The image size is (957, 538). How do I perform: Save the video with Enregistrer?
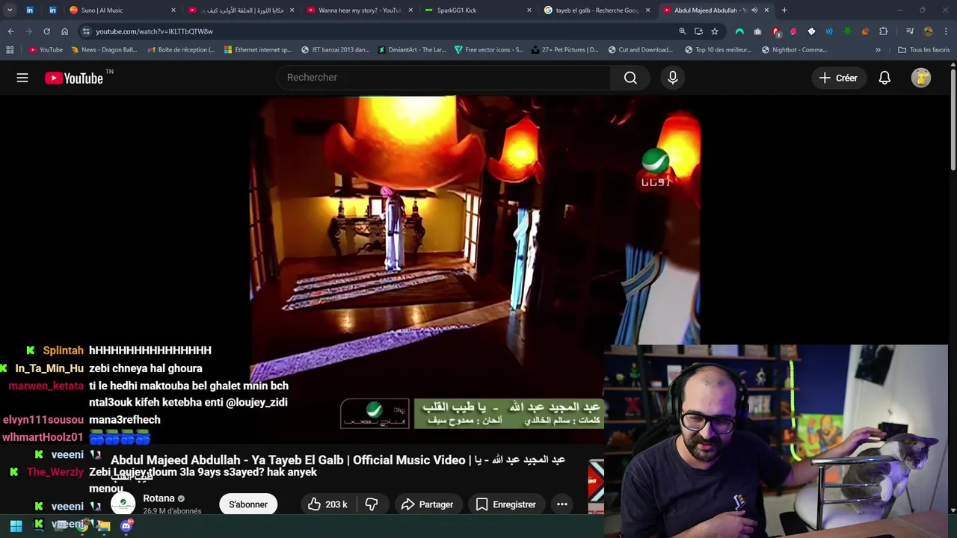(506, 504)
